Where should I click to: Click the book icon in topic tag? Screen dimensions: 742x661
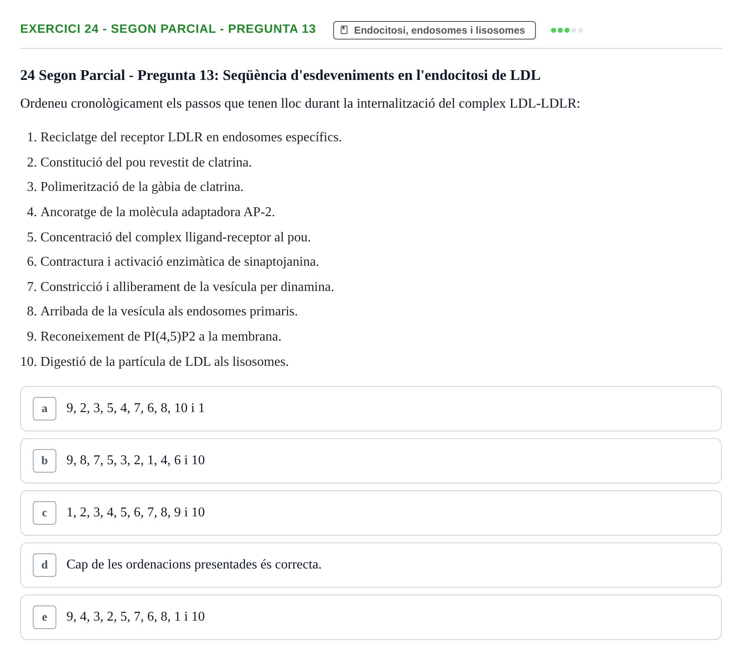click(344, 30)
